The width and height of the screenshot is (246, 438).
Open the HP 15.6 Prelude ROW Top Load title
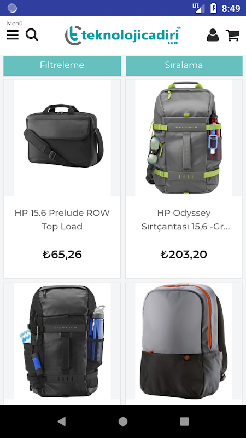pos(62,220)
